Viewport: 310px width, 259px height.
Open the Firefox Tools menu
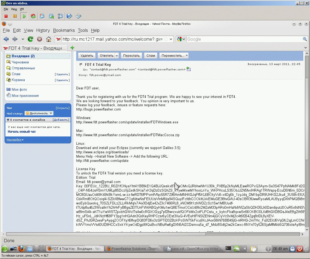(x=83, y=30)
